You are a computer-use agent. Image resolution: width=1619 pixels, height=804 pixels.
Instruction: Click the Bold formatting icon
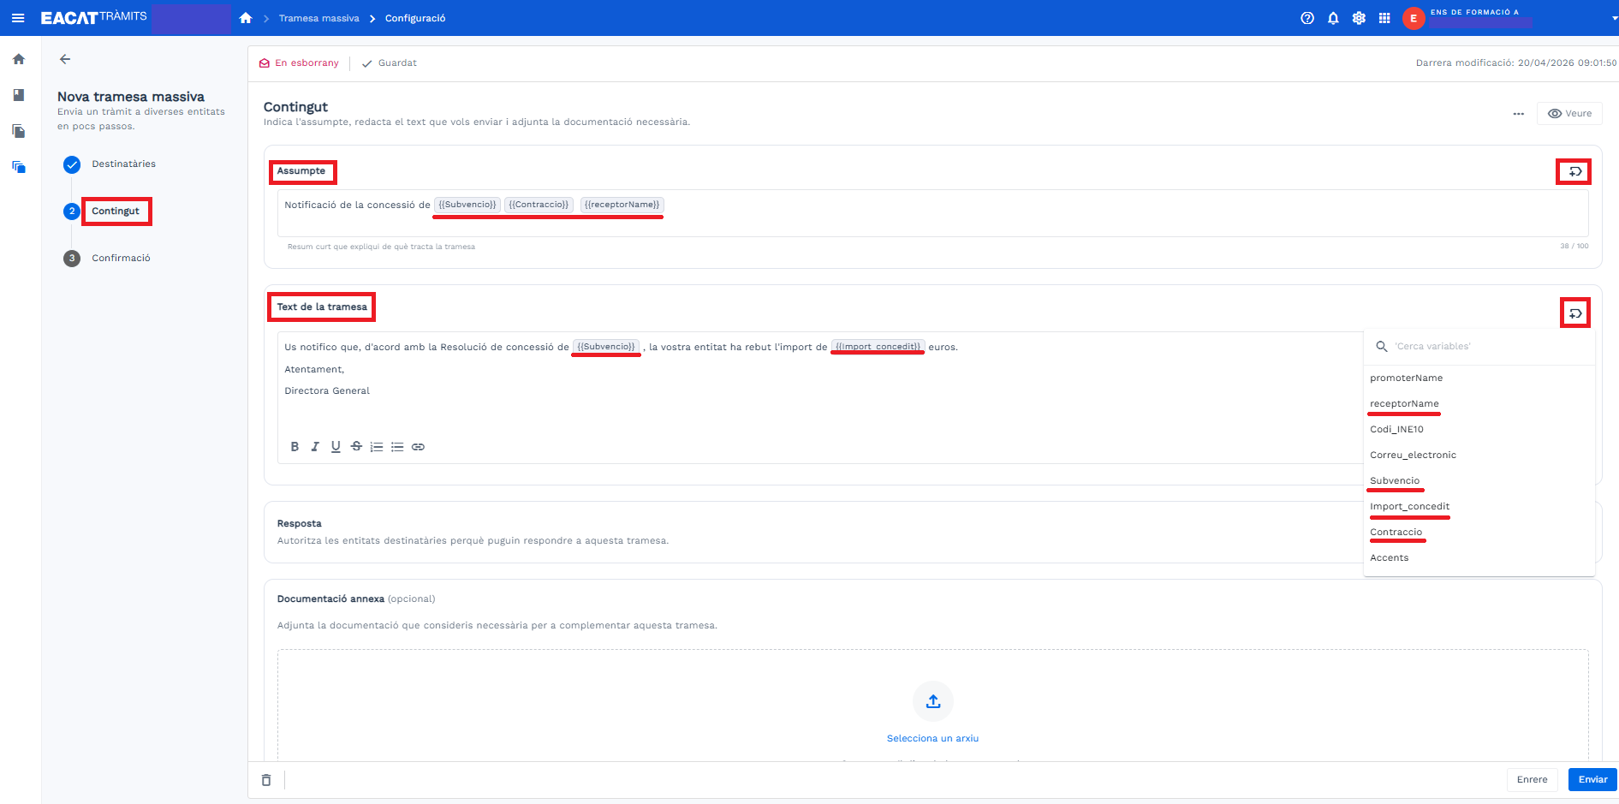pyautogui.click(x=295, y=447)
